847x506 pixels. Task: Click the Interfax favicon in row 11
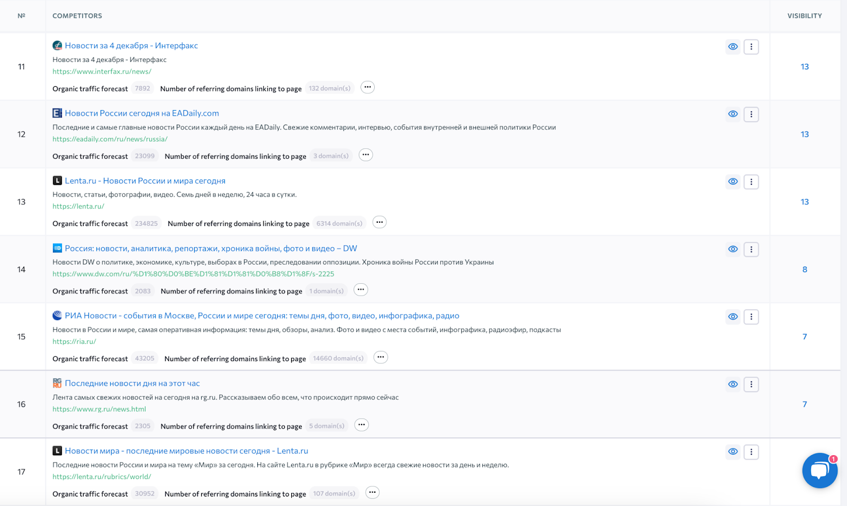(x=57, y=46)
